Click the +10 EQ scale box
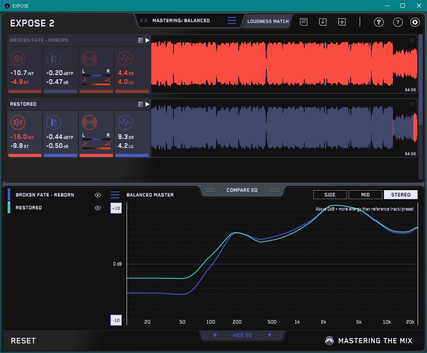The image size is (427, 353). 116,208
